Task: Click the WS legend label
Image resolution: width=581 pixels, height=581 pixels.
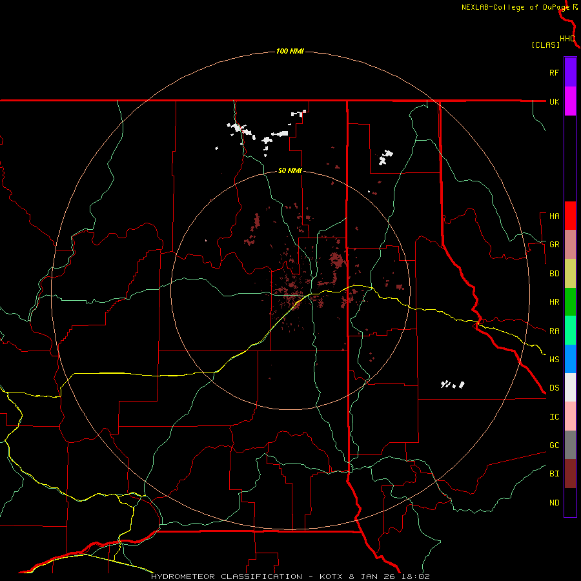Action: pos(554,360)
